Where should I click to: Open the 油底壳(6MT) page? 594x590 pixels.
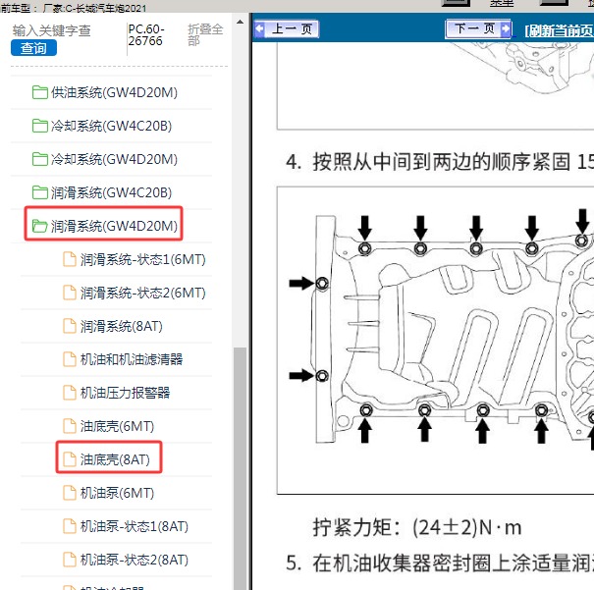point(117,426)
